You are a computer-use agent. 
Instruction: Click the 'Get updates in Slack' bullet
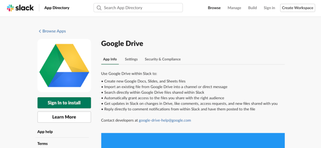pyautogui.click(x=189, y=104)
